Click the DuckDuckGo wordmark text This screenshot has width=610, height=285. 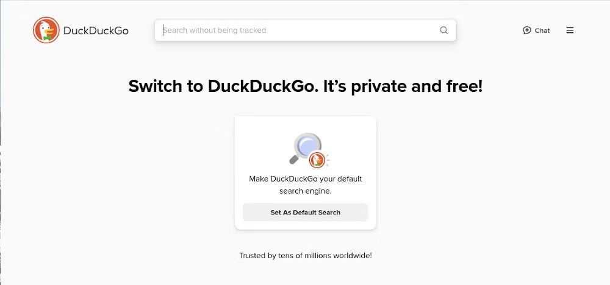[x=96, y=30]
